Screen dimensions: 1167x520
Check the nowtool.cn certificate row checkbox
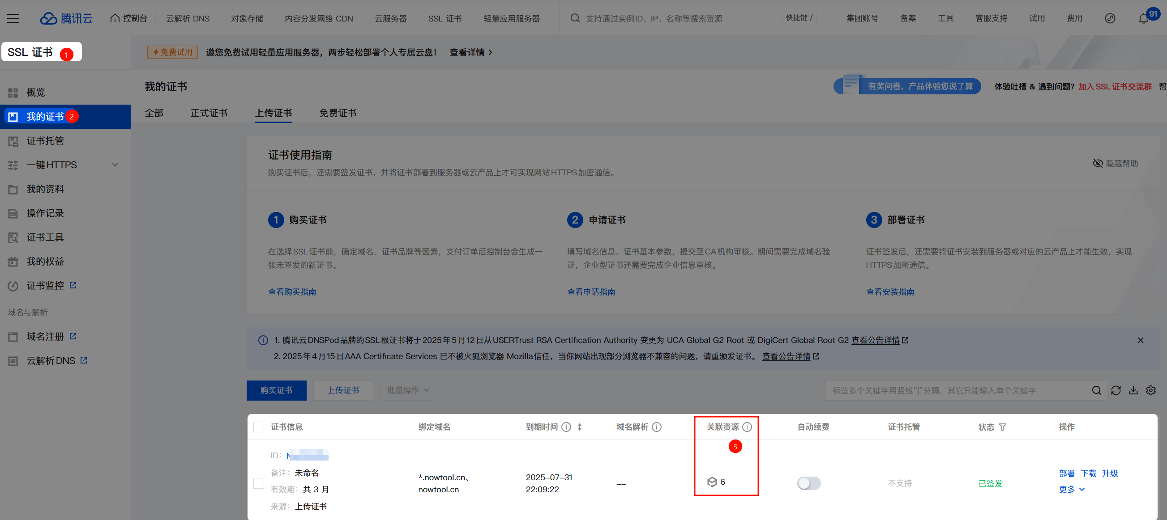(x=259, y=483)
